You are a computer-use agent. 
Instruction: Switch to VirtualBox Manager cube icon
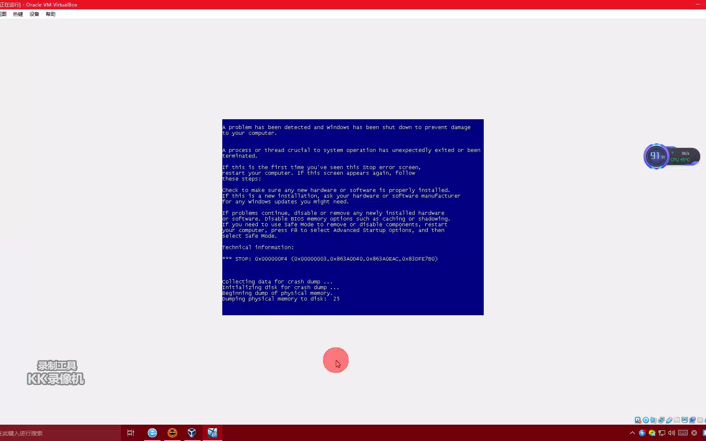point(192,432)
